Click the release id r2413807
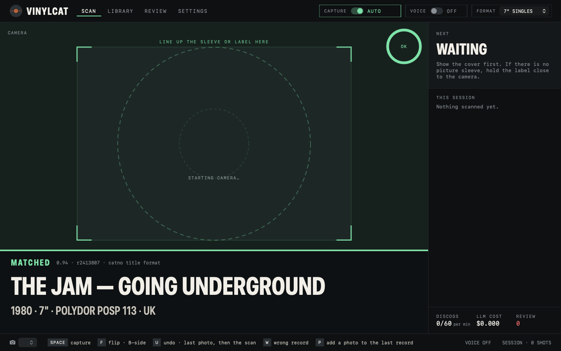561x351 pixels. coord(88,263)
